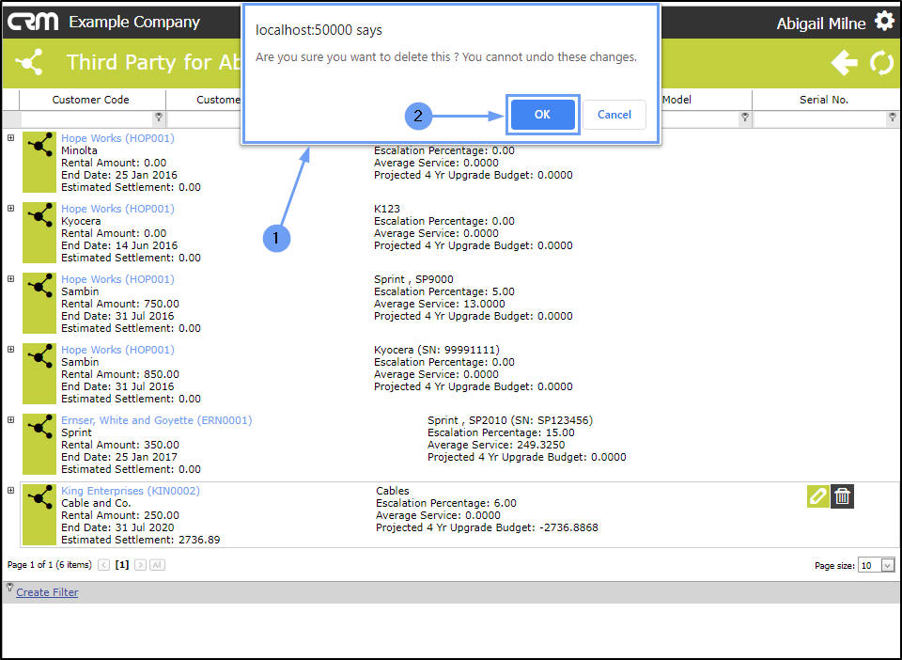Click the Ernser, White and Goyette row icon
Image resolution: width=902 pixels, height=660 pixels.
(39, 444)
